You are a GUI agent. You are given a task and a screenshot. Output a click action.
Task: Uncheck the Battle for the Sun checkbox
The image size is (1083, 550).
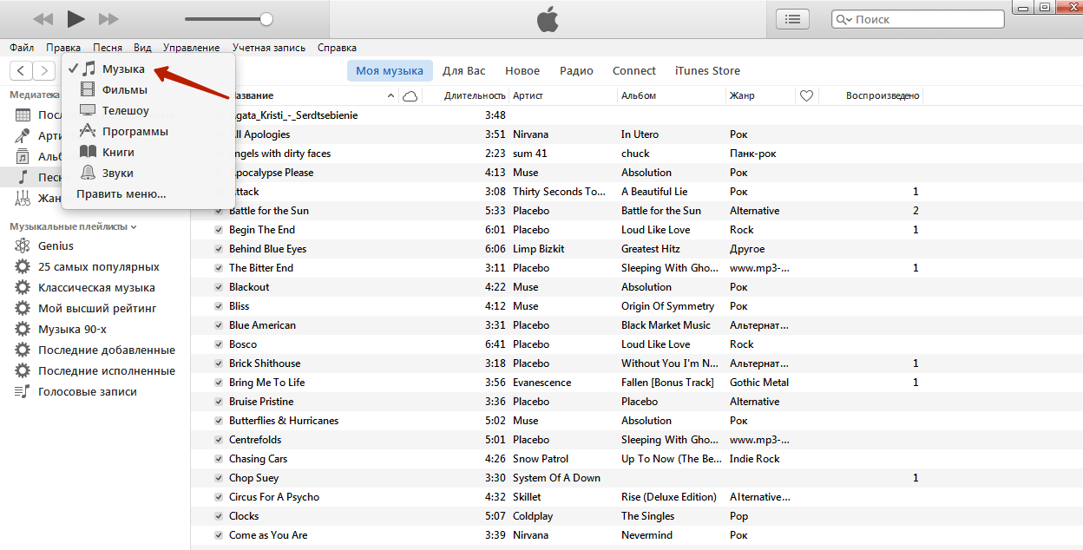tap(220, 211)
